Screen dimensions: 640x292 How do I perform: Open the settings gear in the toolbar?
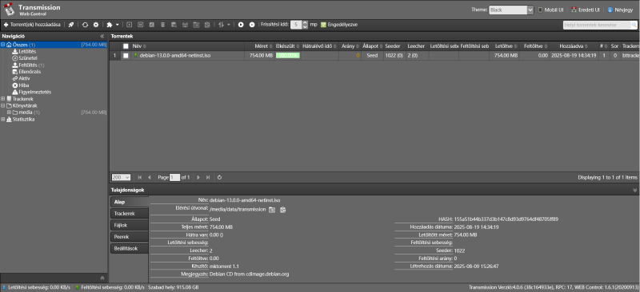96,25
